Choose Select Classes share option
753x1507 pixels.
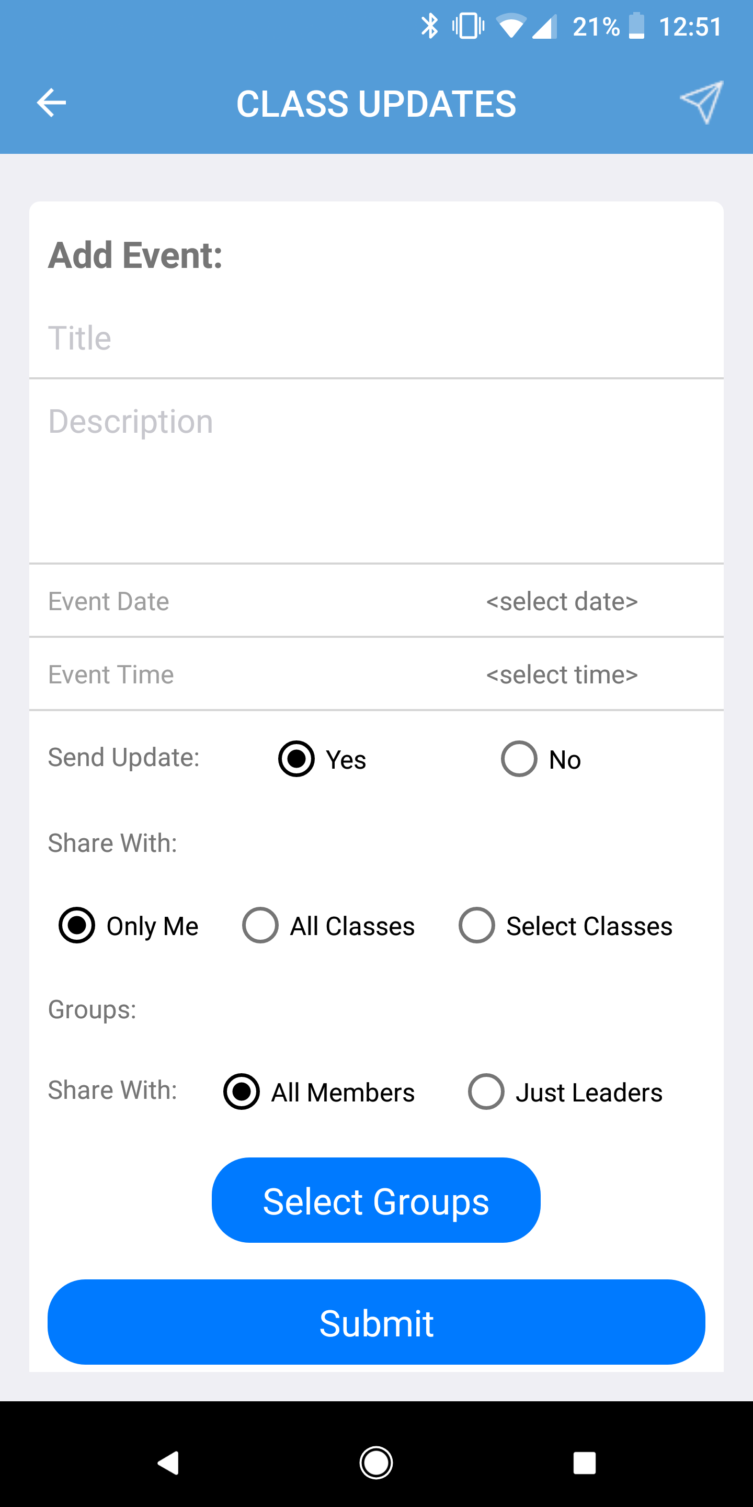pyautogui.click(x=477, y=925)
